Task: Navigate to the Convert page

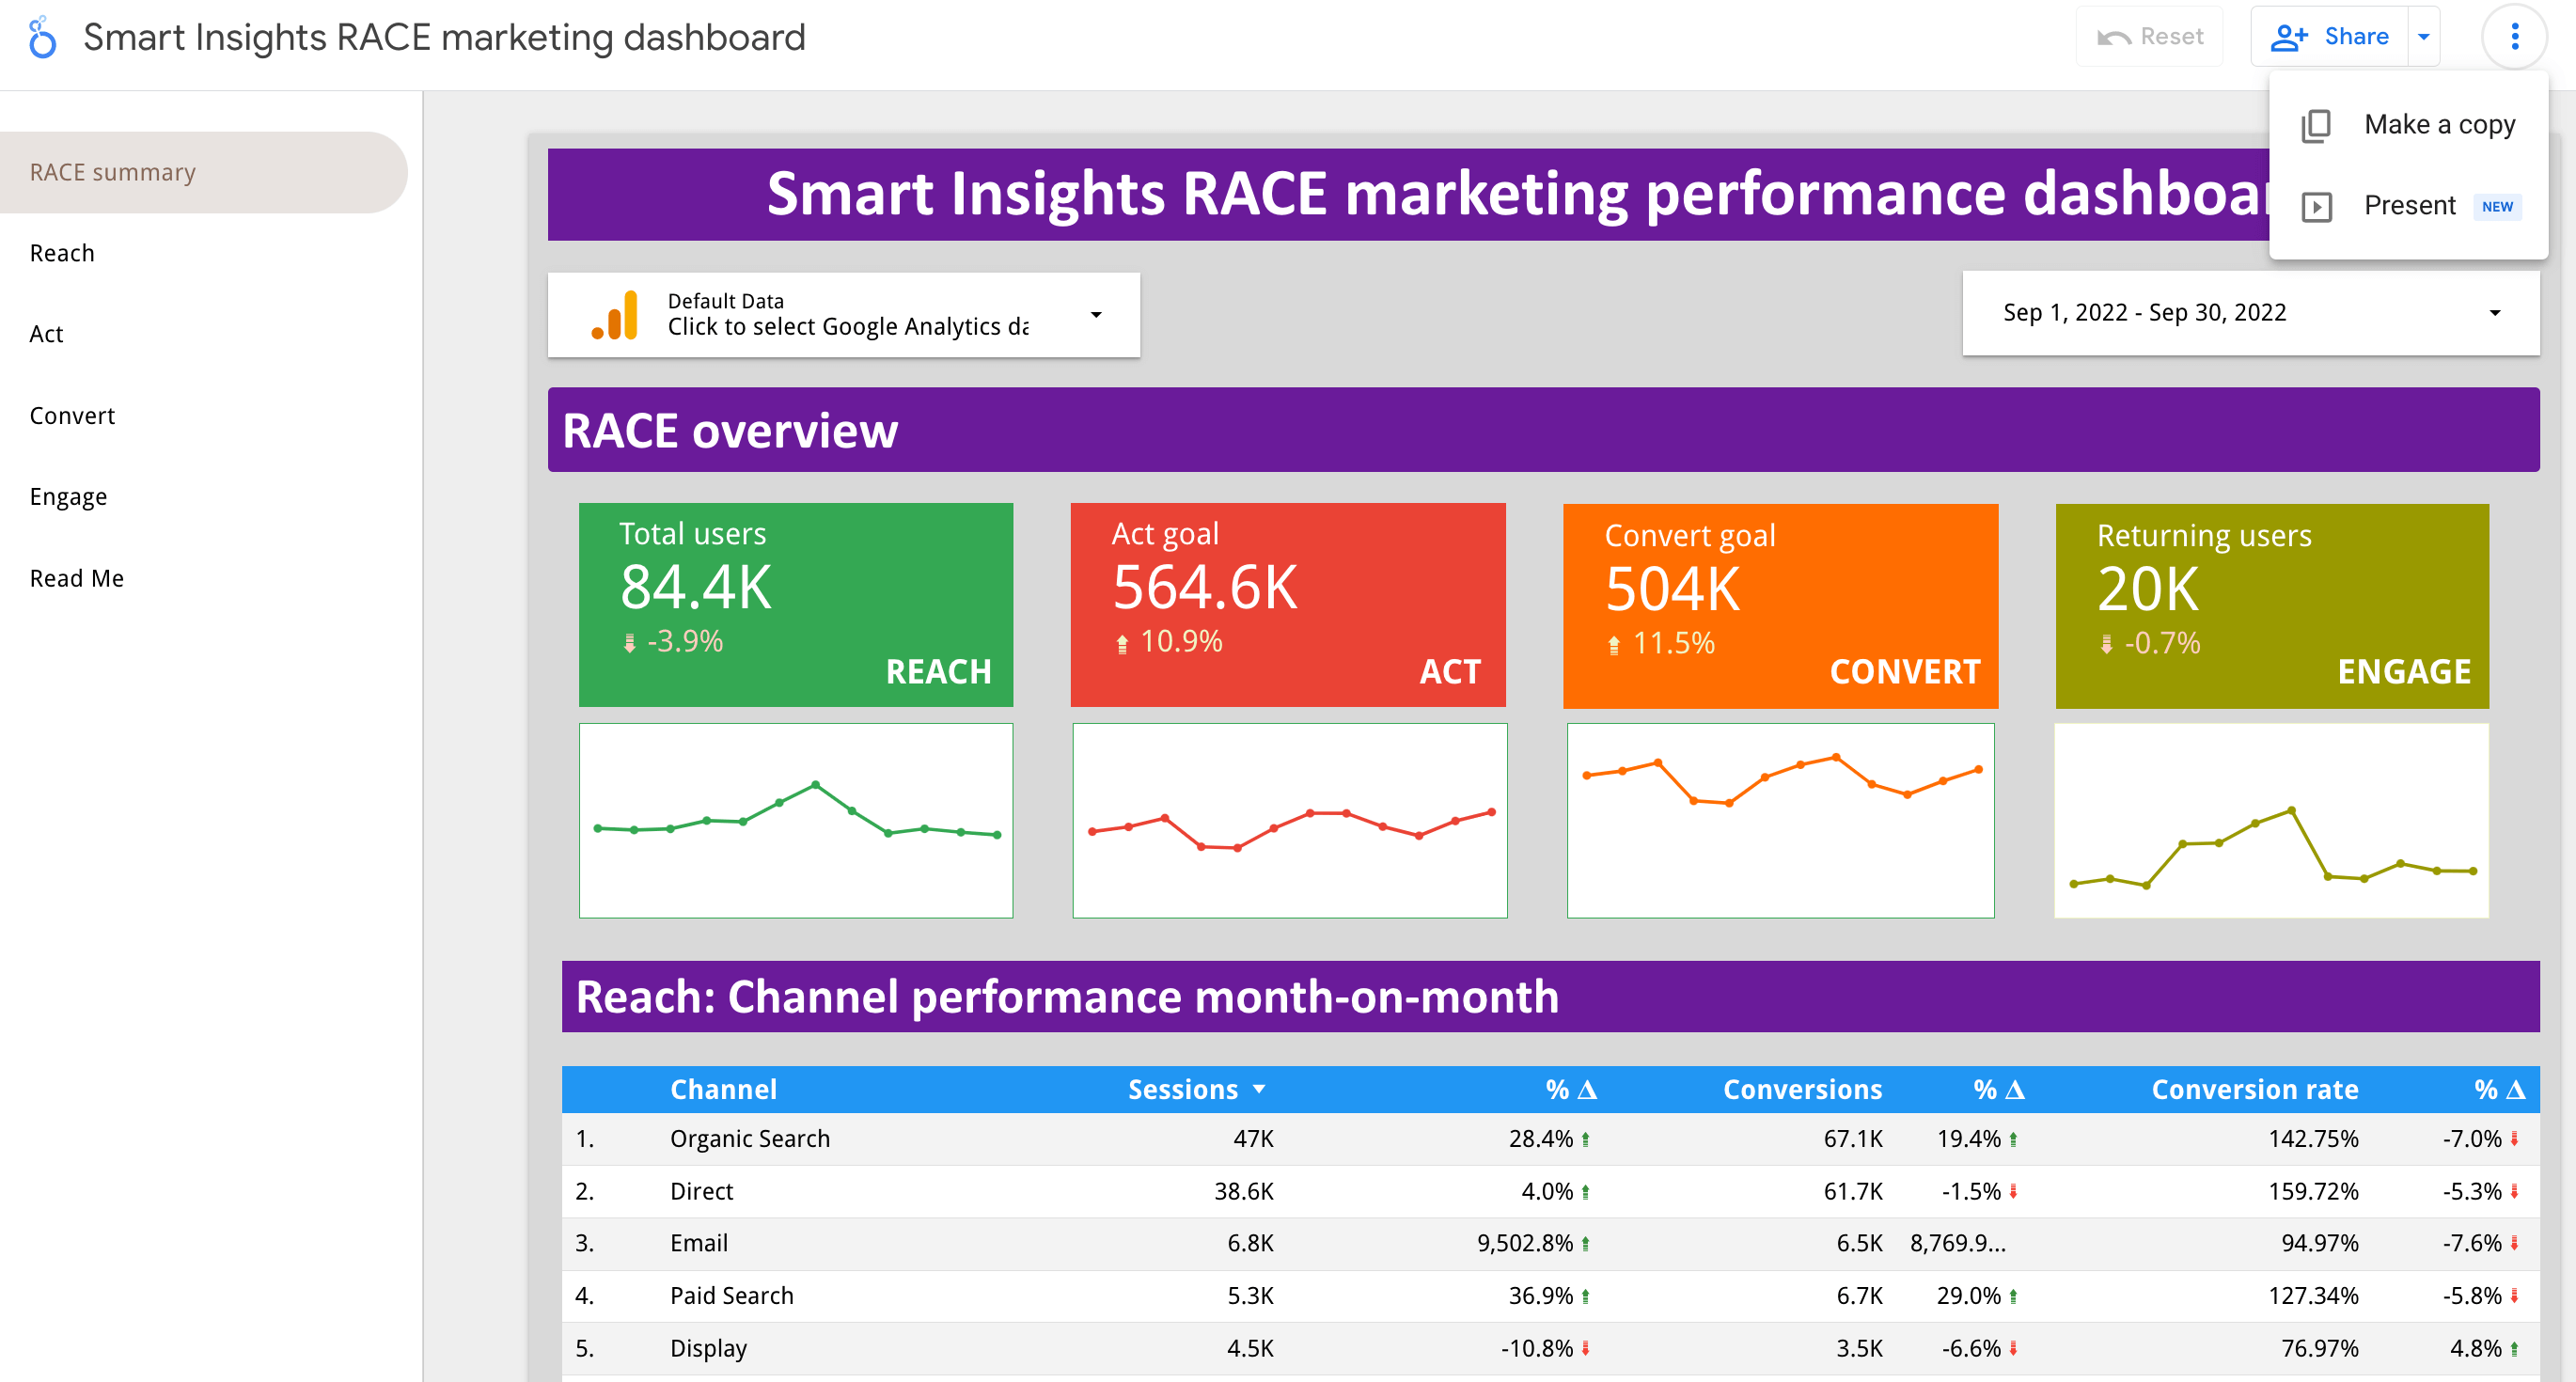Action: coord(71,415)
